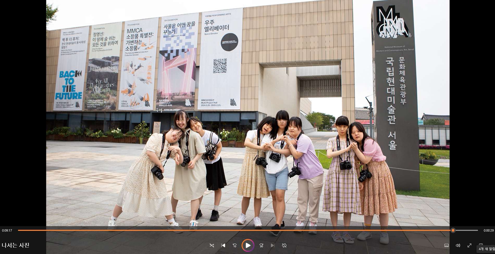
Task: Enter full screen with the expand arrows
Action: [469, 245]
